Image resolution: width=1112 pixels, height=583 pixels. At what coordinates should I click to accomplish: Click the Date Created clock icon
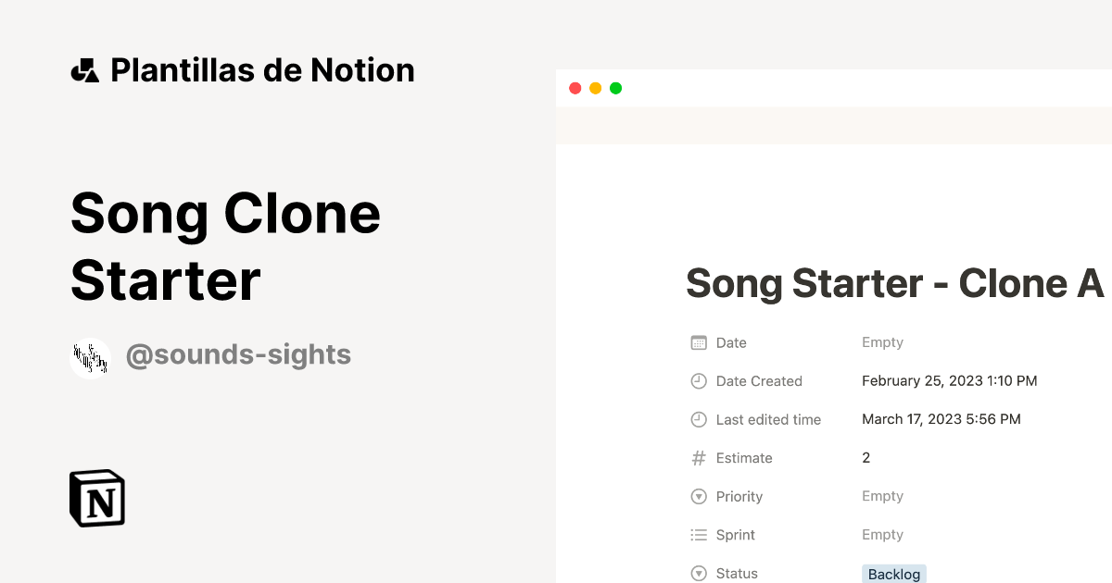pos(698,380)
